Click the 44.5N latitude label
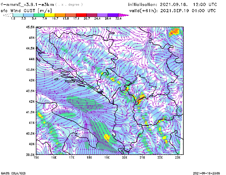Viewport: 226px width, 175px height. (30, 48)
